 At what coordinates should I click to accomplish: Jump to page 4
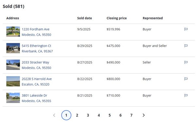(99, 115)
